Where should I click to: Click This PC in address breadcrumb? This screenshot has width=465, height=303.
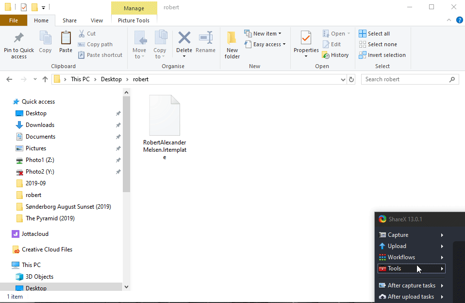click(80, 79)
